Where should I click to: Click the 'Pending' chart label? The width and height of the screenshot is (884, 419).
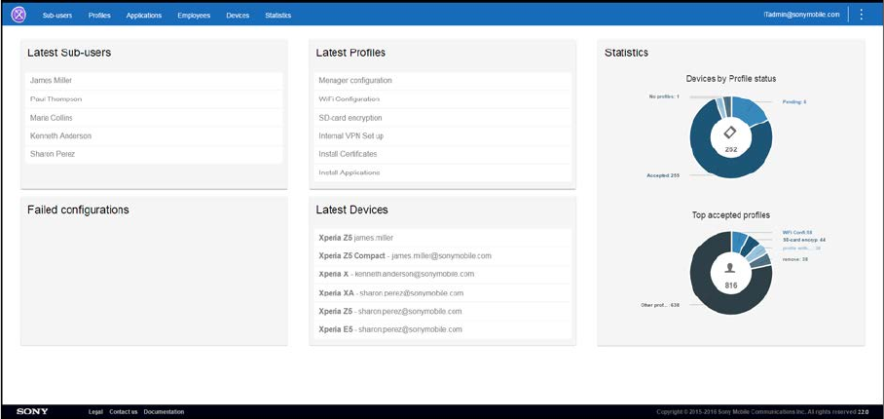(794, 102)
